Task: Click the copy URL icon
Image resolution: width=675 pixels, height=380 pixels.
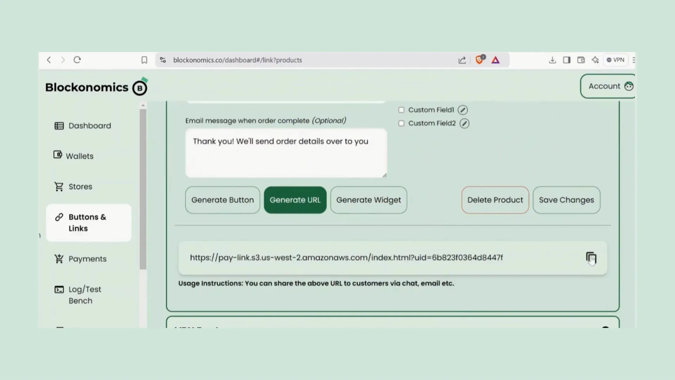Action: [592, 258]
